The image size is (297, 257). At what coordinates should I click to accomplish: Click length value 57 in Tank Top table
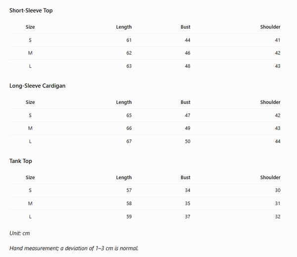129,190
